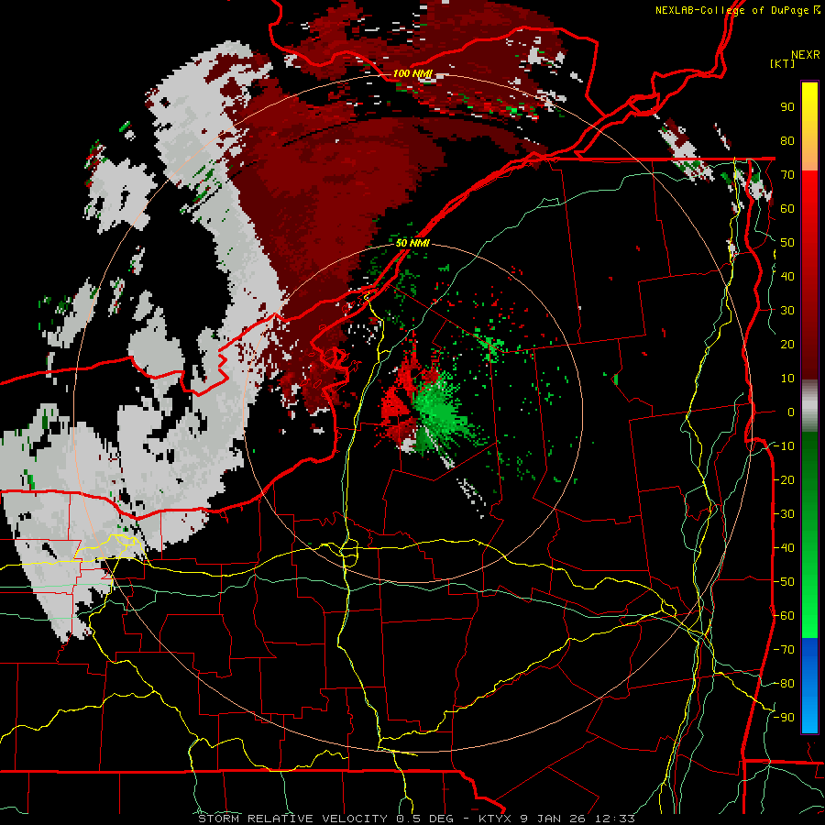Click the "NEXR" label above the color scale
The width and height of the screenshot is (825, 825).
click(805, 55)
